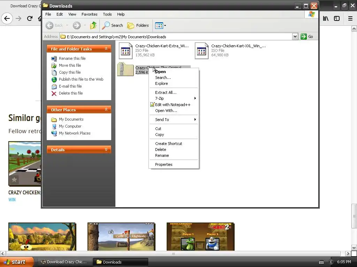The width and height of the screenshot is (357, 267).
Task: Open the Forward history dropdown arrow
Action: 85,25
